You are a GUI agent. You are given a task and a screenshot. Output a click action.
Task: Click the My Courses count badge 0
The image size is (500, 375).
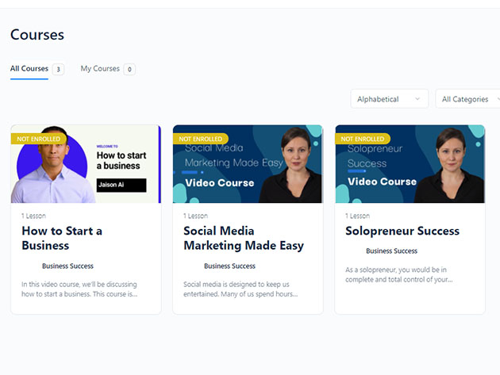click(x=129, y=69)
